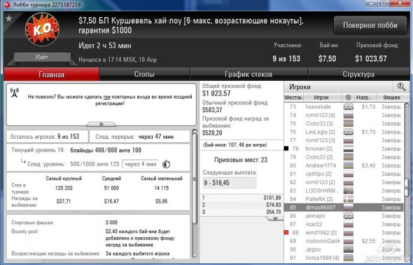Click the 2nd place payout $74,63 row
The width and height of the screenshot is (413, 265).
(x=241, y=205)
